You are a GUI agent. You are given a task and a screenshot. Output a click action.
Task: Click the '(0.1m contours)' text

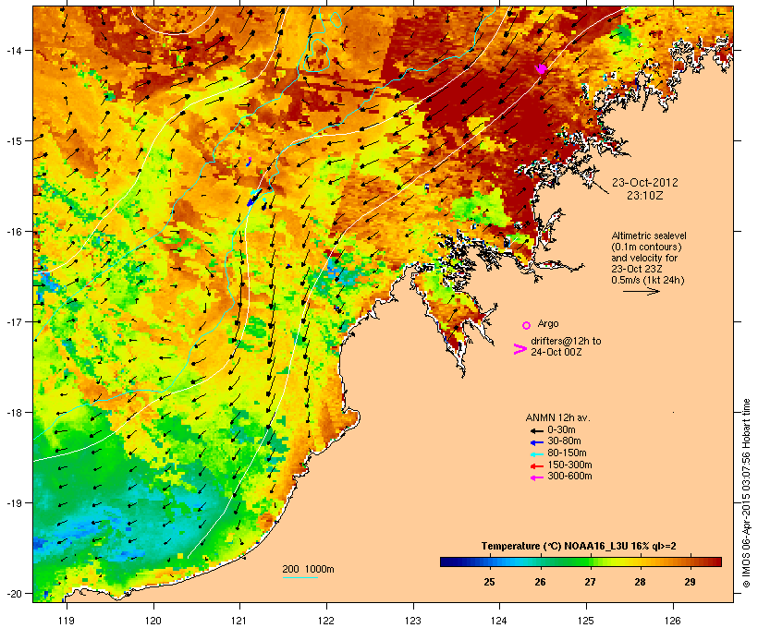pos(646,247)
